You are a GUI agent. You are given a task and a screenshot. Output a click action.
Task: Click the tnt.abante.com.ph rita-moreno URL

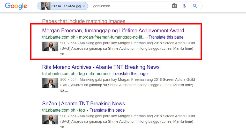click(76, 74)
